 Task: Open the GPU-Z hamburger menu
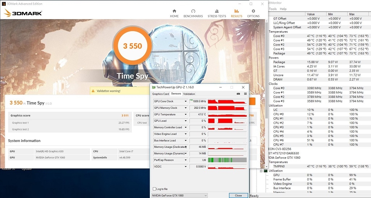pos(245,94)
